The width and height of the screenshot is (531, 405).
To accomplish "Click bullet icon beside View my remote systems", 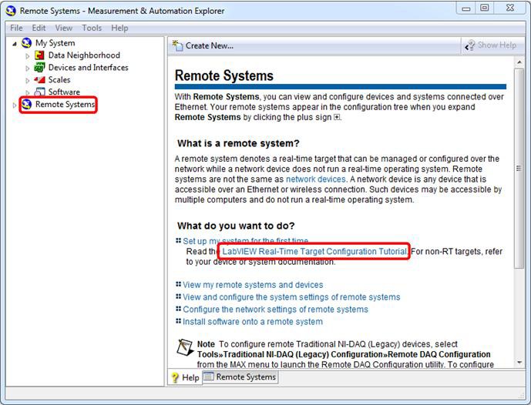I will tap(179, 284).
